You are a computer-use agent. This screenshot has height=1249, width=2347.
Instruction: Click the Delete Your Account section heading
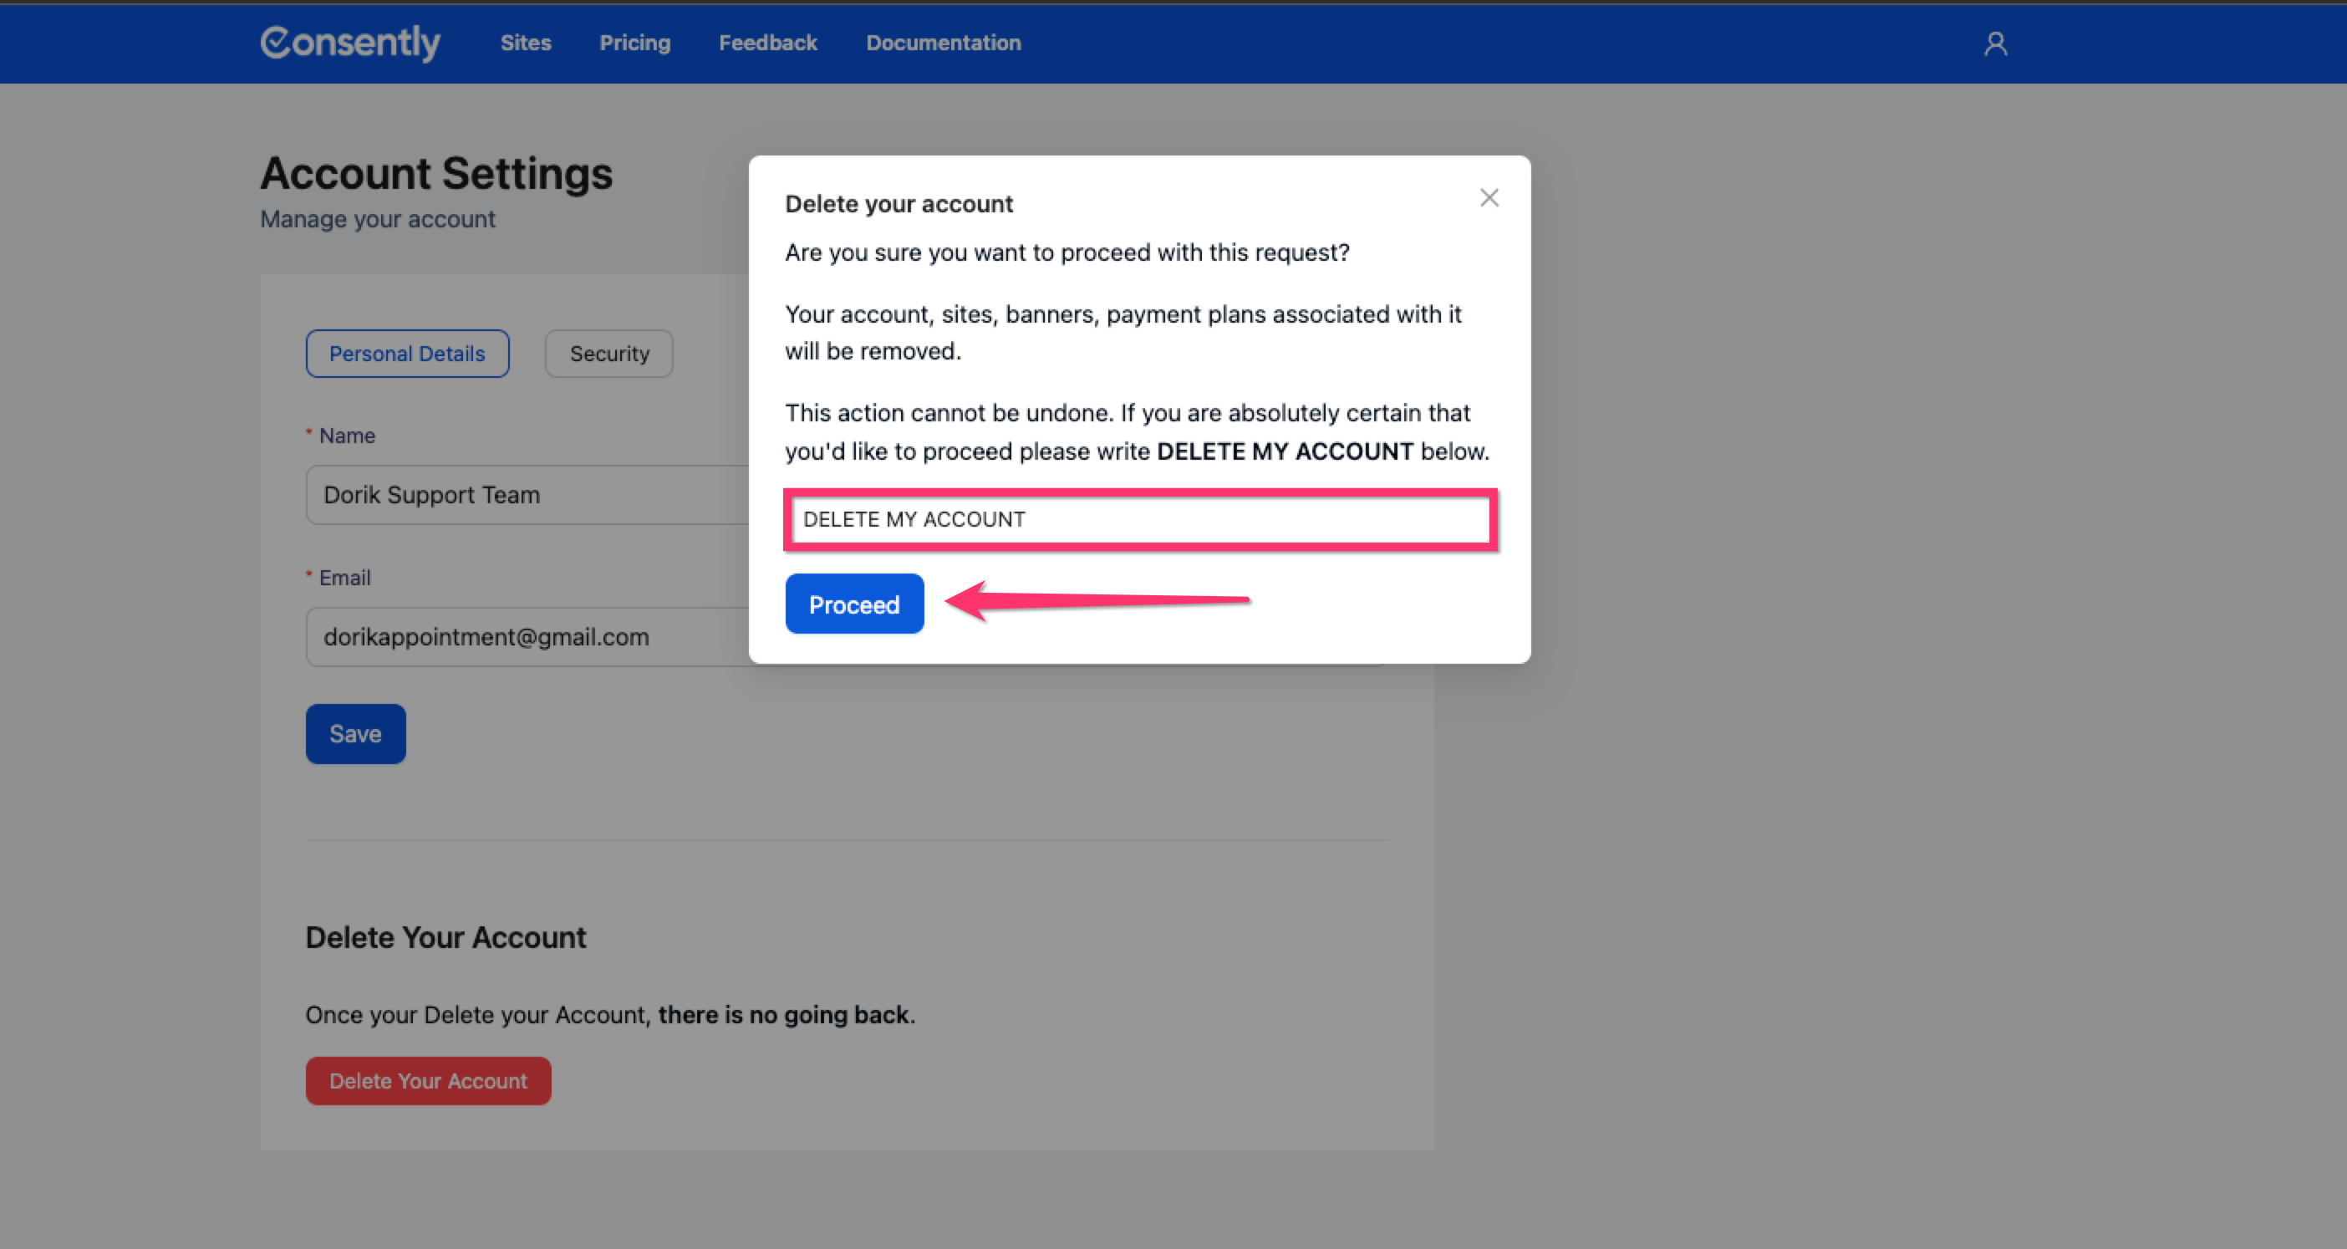click(x=445, y=937)
